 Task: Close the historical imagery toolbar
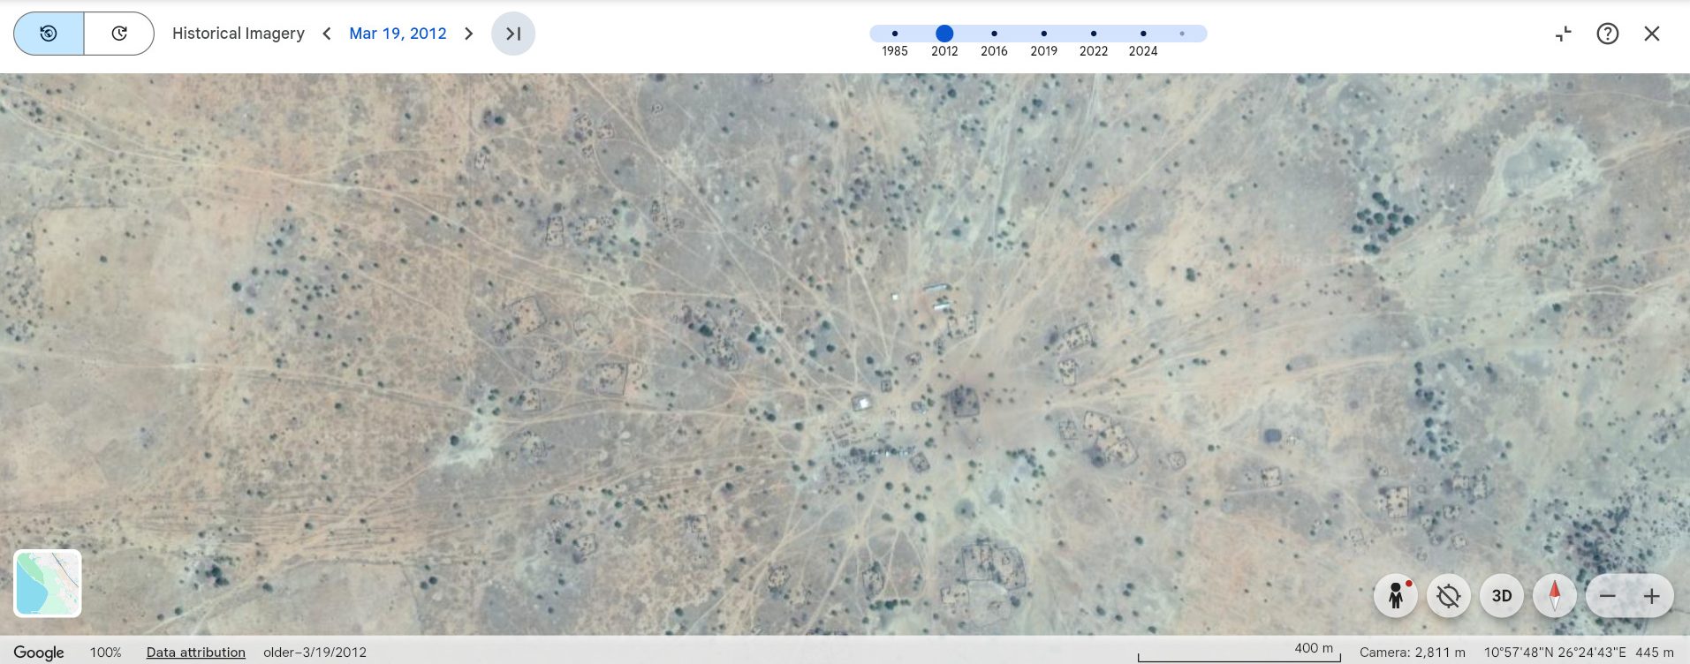(x=1651, y=34)
